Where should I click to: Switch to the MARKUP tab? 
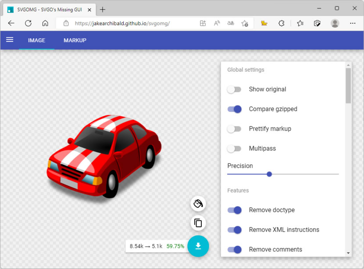click(75, 40)
